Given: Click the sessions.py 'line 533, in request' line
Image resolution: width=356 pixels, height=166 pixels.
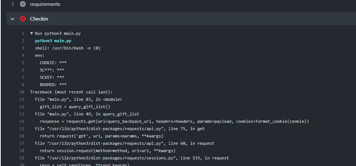Looking at the screenshot, I should 132,158.
